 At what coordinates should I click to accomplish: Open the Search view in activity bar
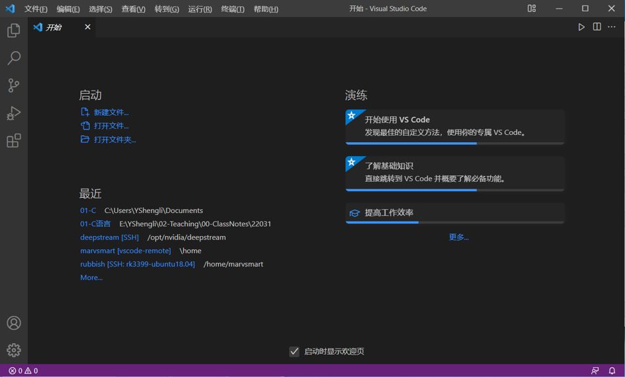point(13,58)
